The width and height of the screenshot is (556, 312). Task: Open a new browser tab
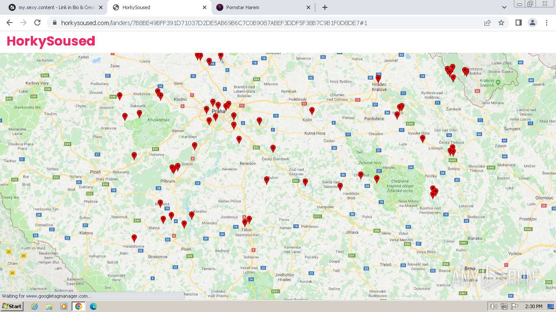click(324, 7)
